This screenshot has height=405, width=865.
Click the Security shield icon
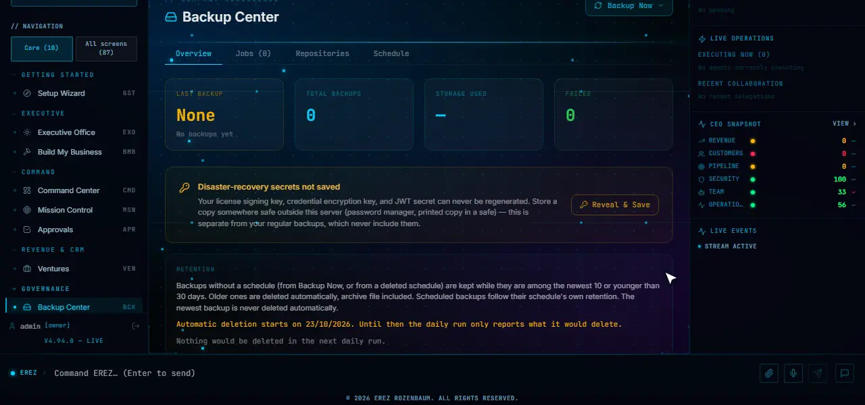(701, 179)
